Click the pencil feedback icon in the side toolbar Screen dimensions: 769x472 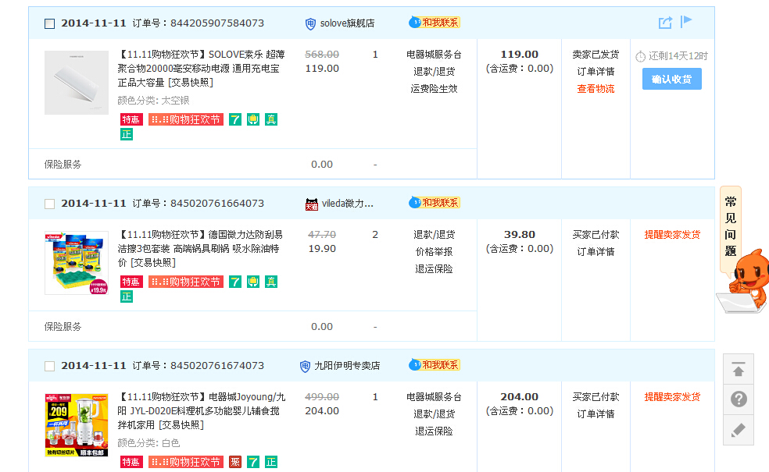click(738, 430)
